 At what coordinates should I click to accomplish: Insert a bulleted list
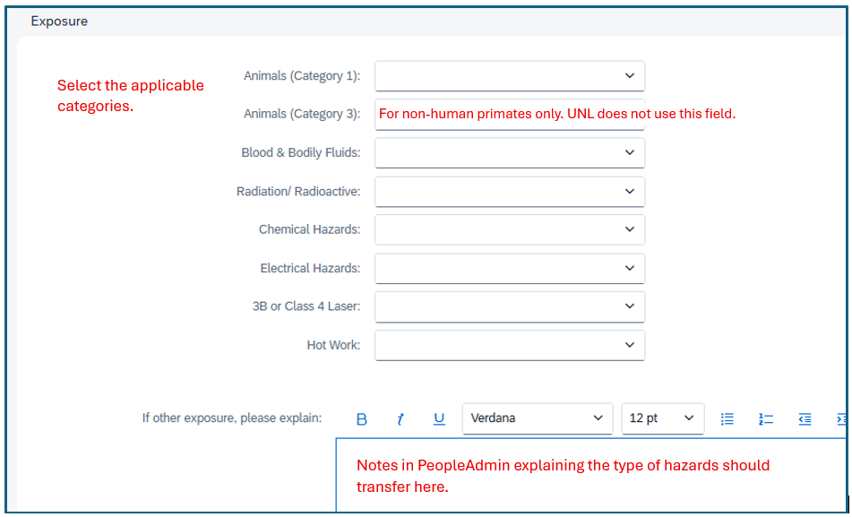pyautogui.click(x=727, y=418)
